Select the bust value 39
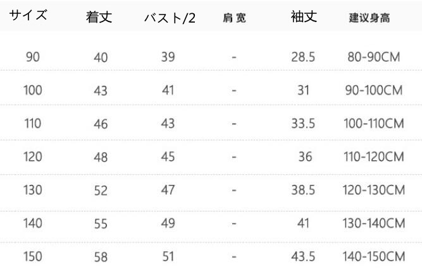Screen dimensions: 422x272 pyautogui.click(x=168, y=57)
